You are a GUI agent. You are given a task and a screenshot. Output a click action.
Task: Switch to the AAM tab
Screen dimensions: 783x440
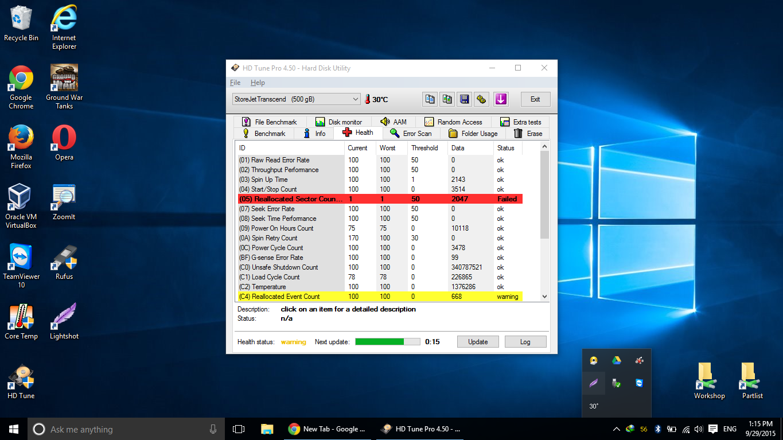[x=394, y=122]
